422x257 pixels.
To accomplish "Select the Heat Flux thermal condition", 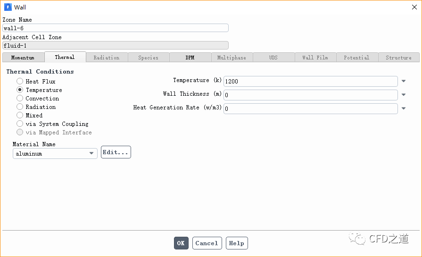I will 20,82.
